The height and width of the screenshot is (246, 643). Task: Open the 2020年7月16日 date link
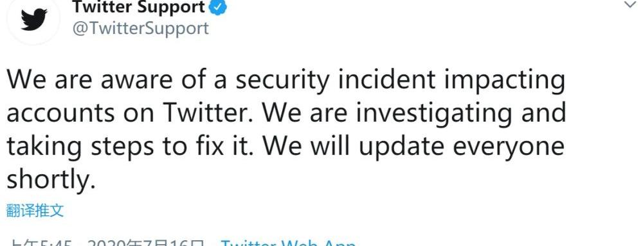coord(145,243)
